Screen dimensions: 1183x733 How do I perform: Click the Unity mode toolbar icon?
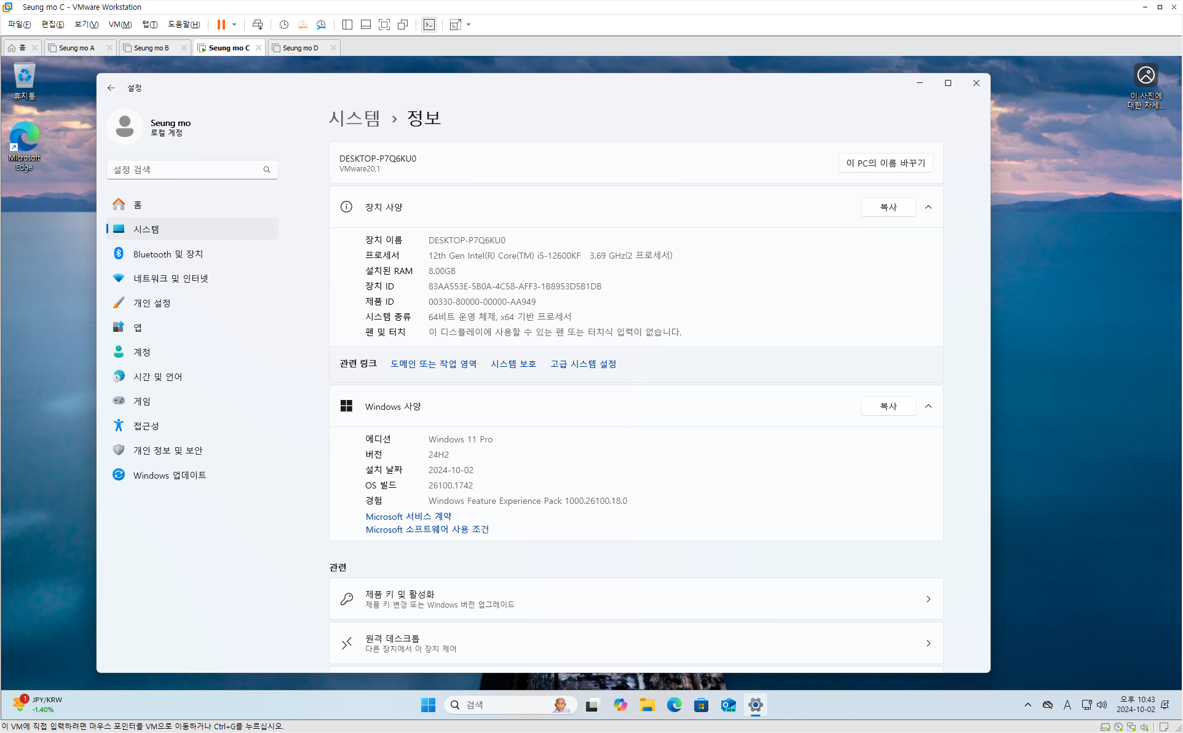tap(403, 25)
